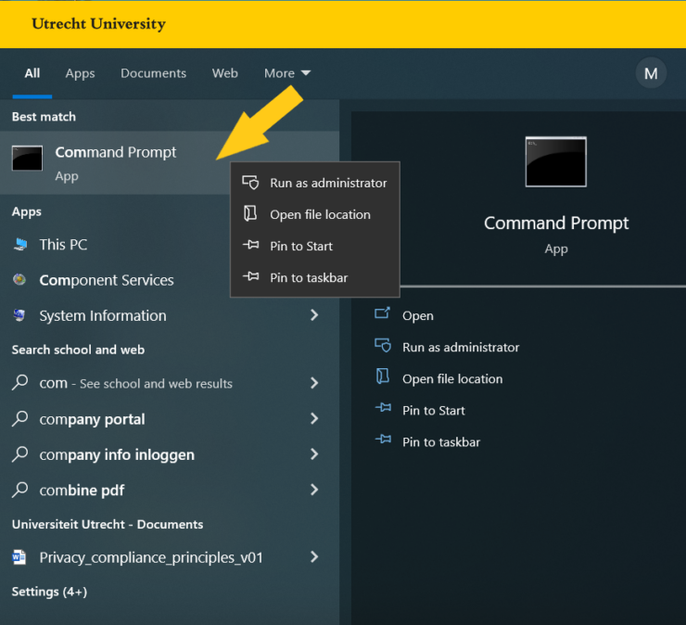Screen dimensions: 686x625
Task: Switch to the Documents search tab
Action: tap(154, 73)
